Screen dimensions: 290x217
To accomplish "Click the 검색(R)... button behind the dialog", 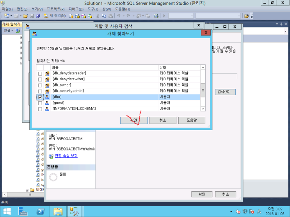I will click(x=225, y=92).
